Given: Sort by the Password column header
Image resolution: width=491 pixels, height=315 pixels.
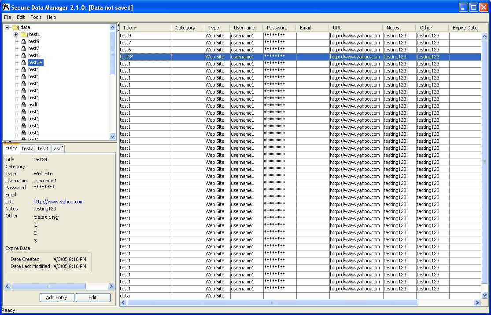Looking at the screenshot, I should [x=279, y=28].
